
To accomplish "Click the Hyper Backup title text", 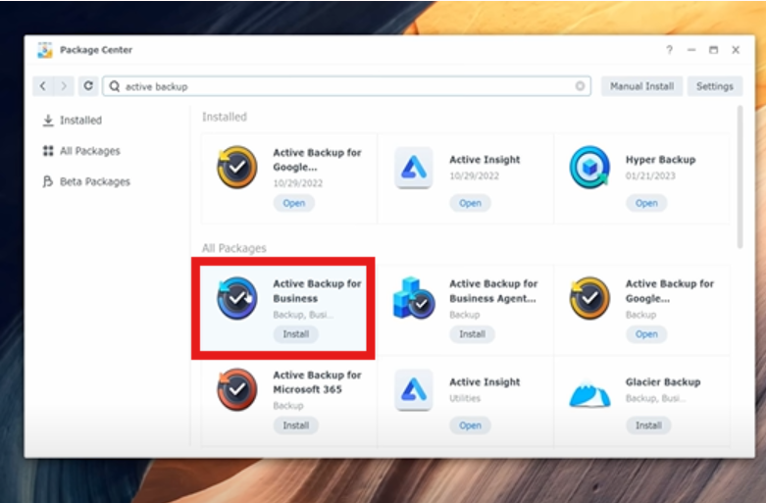I will [660, 160].
